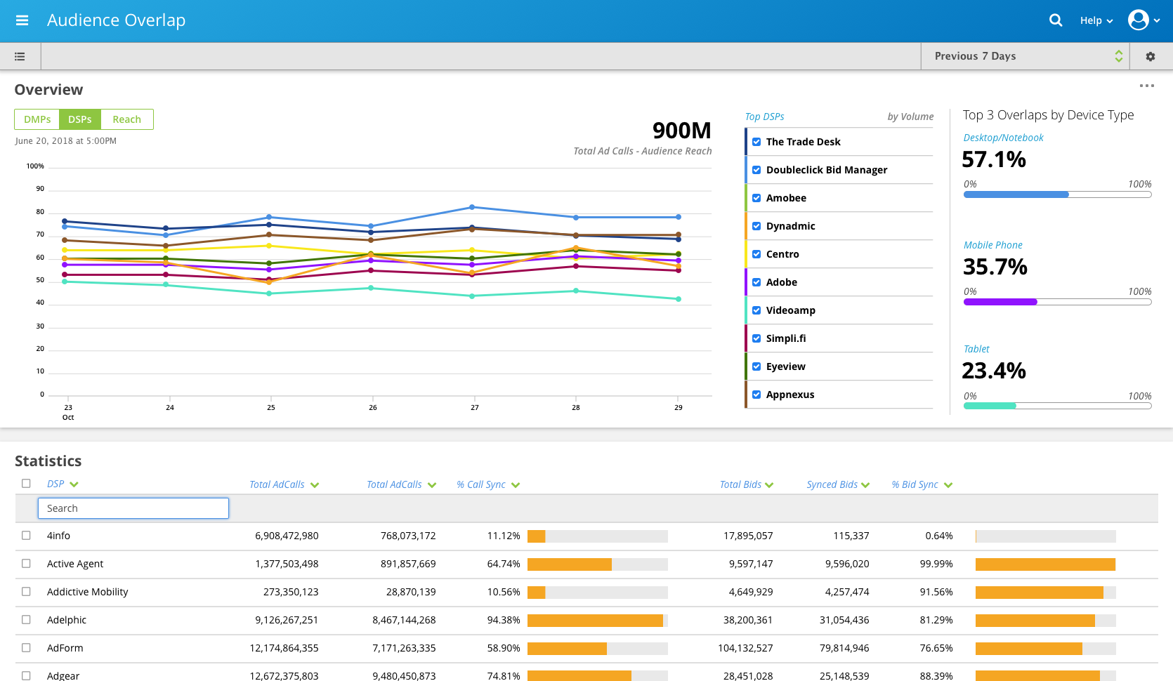Viewport: 1173px width, 681px height.
Task: Open the Overview more options ellipsis
Action: point(1146,86)
